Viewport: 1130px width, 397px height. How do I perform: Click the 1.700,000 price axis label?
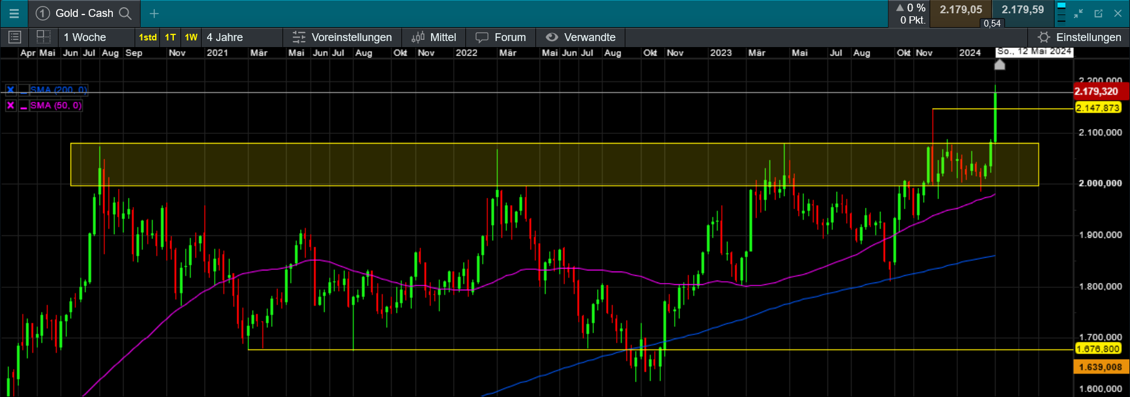[1100, 337]
